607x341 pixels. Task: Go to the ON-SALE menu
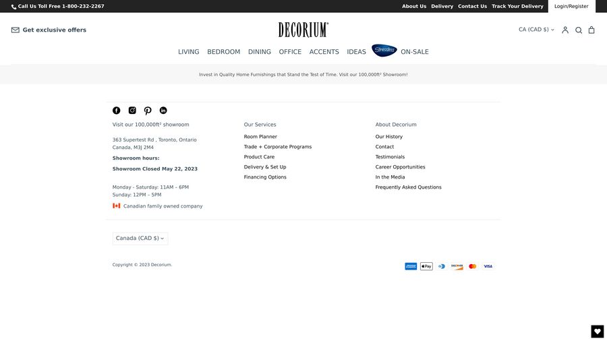point(415,52)
